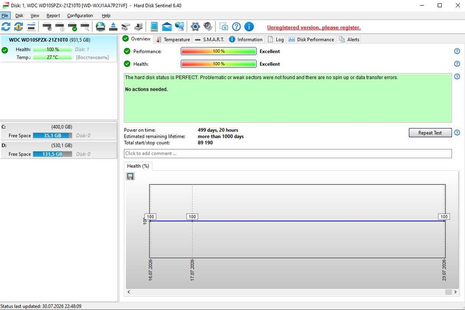Select the WDC WD10SPZX-21Z10T0 disk entry
Viewport: 465px width, 310px height.
click(x=59, y=48)
